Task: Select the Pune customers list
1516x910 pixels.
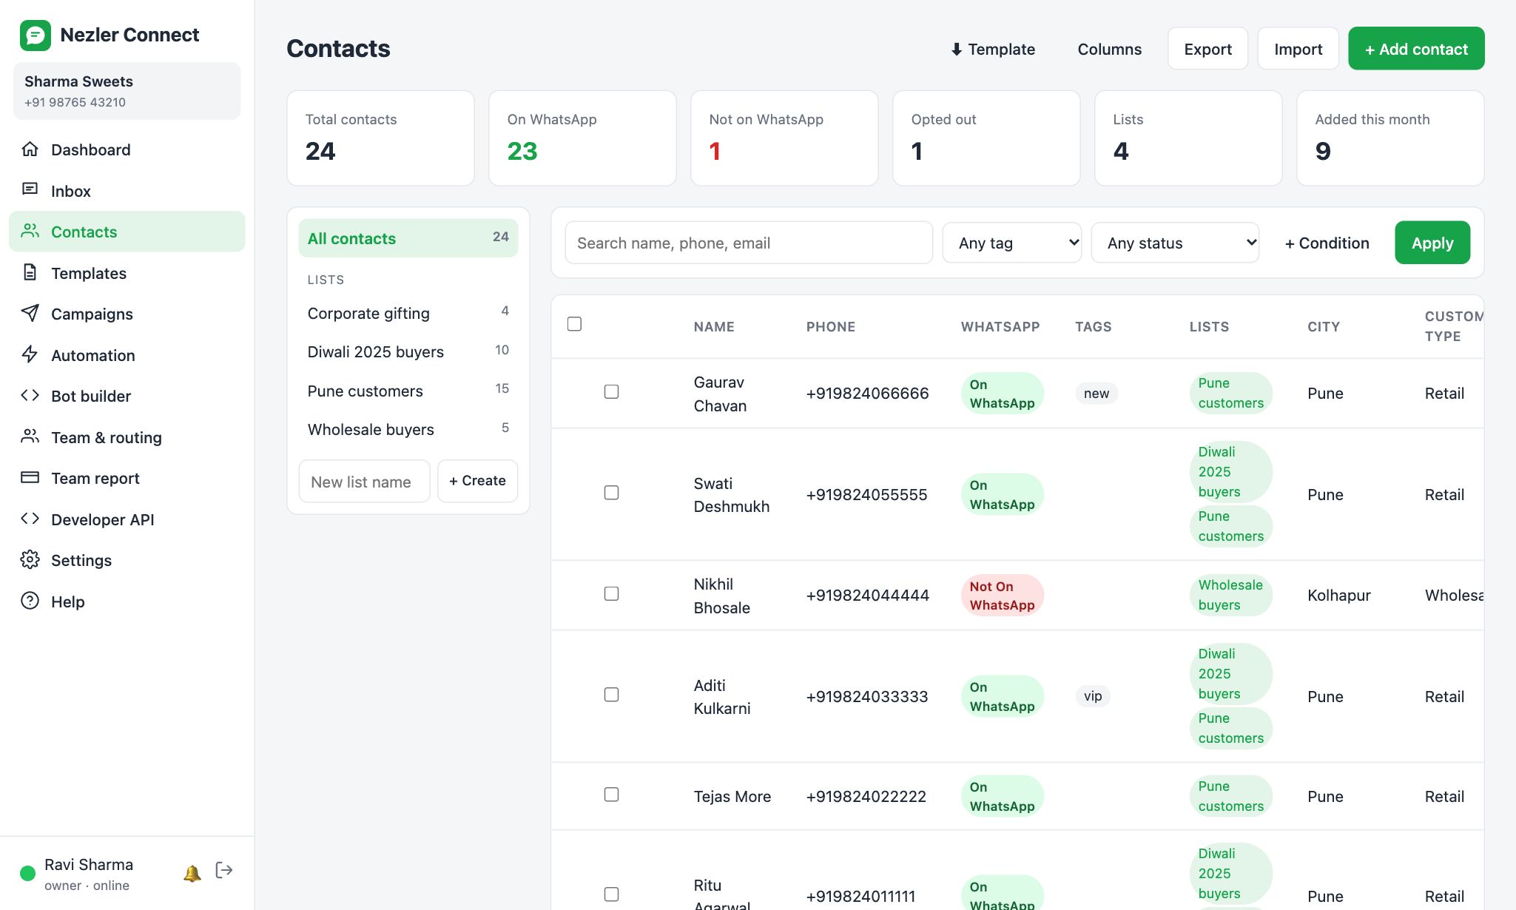Action: coord(408,391)
